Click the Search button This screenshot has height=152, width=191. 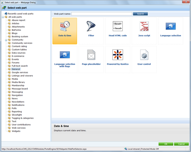(140, 14)
